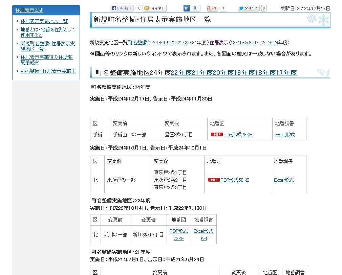This screenshot has height=275, width=342.
Task: Click the Google +1 count bubble
Action: [x=223, y=8]
